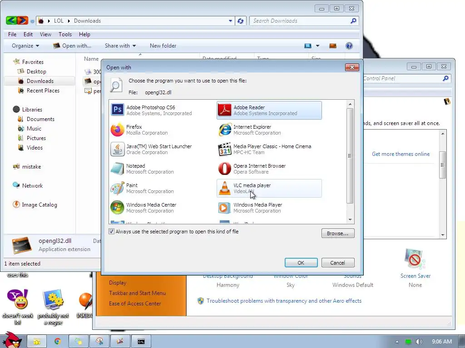Click New folder in Explorer toolbar

point(163,46)
